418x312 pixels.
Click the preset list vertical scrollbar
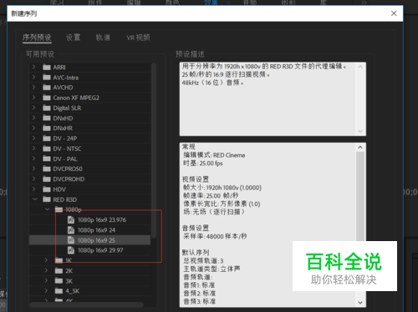[154, 151]
